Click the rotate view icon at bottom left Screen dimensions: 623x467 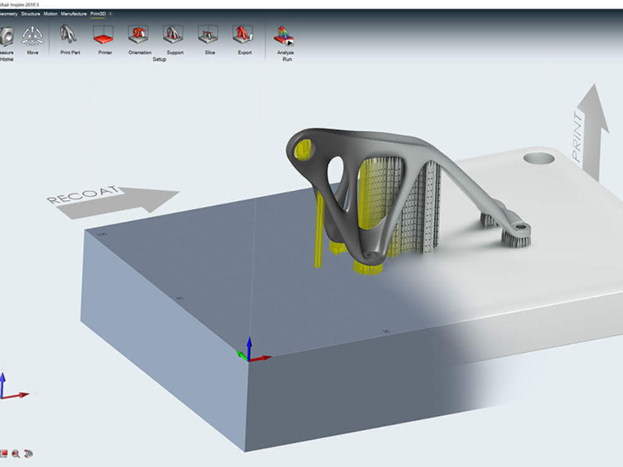point(29,453)
